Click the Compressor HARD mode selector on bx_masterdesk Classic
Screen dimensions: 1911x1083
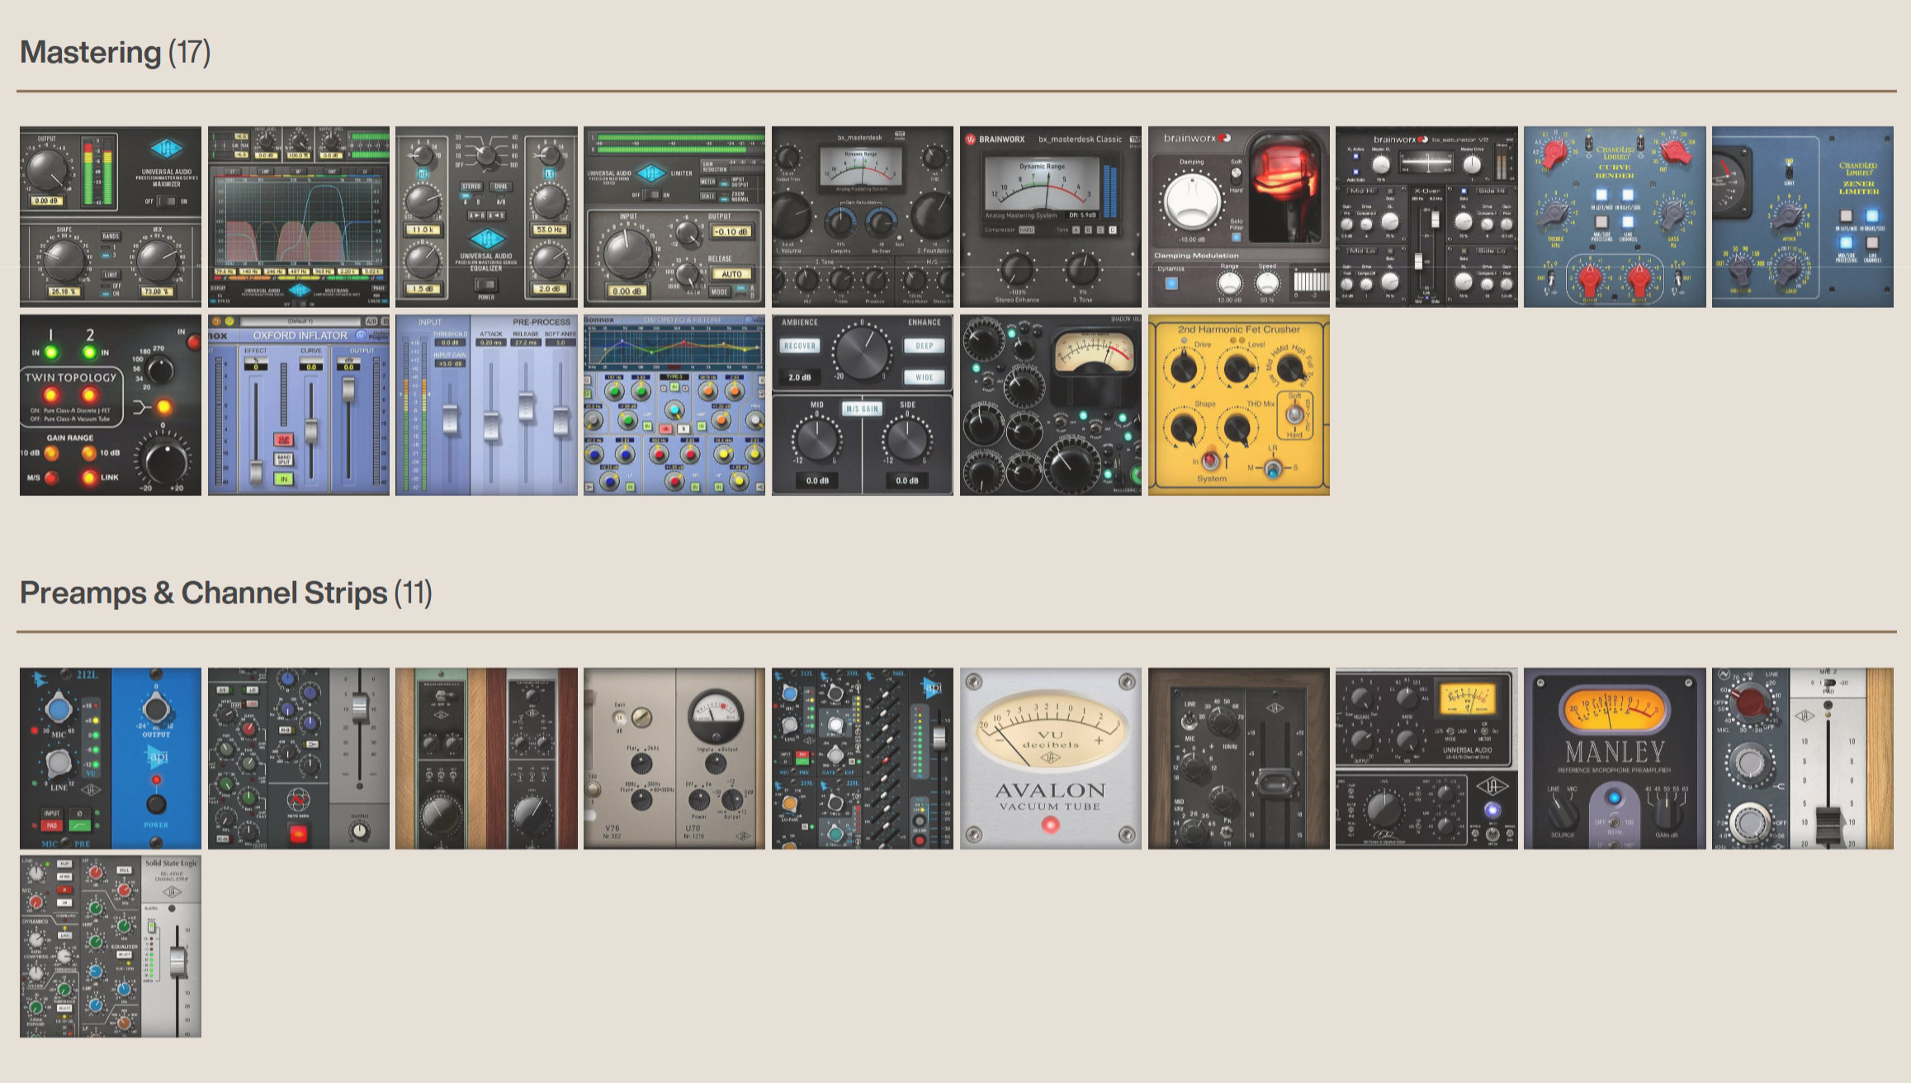pyautogui.click(x=1027, y=229)
